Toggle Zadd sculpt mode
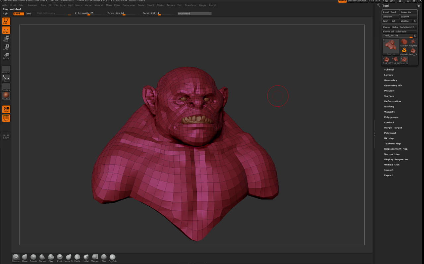424x264 pixels. click(19, 14)
